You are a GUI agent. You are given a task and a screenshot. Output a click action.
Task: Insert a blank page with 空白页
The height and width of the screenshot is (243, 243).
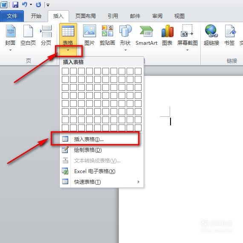click(28, 35)
